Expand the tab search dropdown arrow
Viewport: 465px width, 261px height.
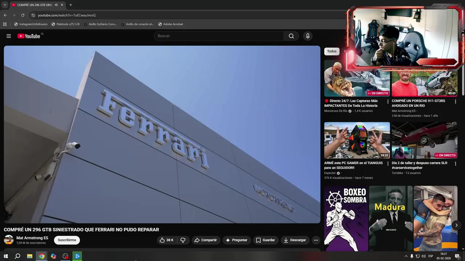(x=5, y=5)
